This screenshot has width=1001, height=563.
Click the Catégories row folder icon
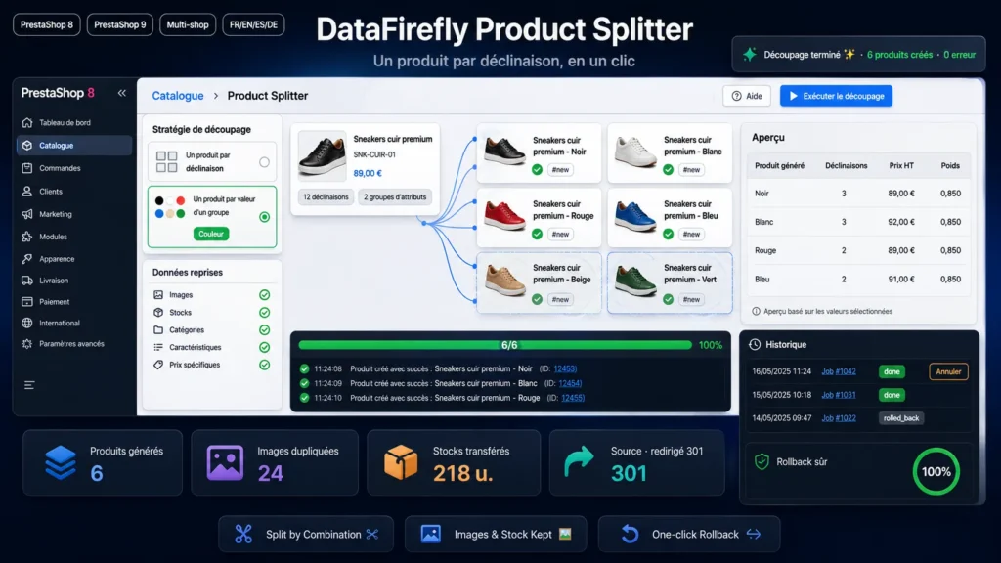point(158,330)
